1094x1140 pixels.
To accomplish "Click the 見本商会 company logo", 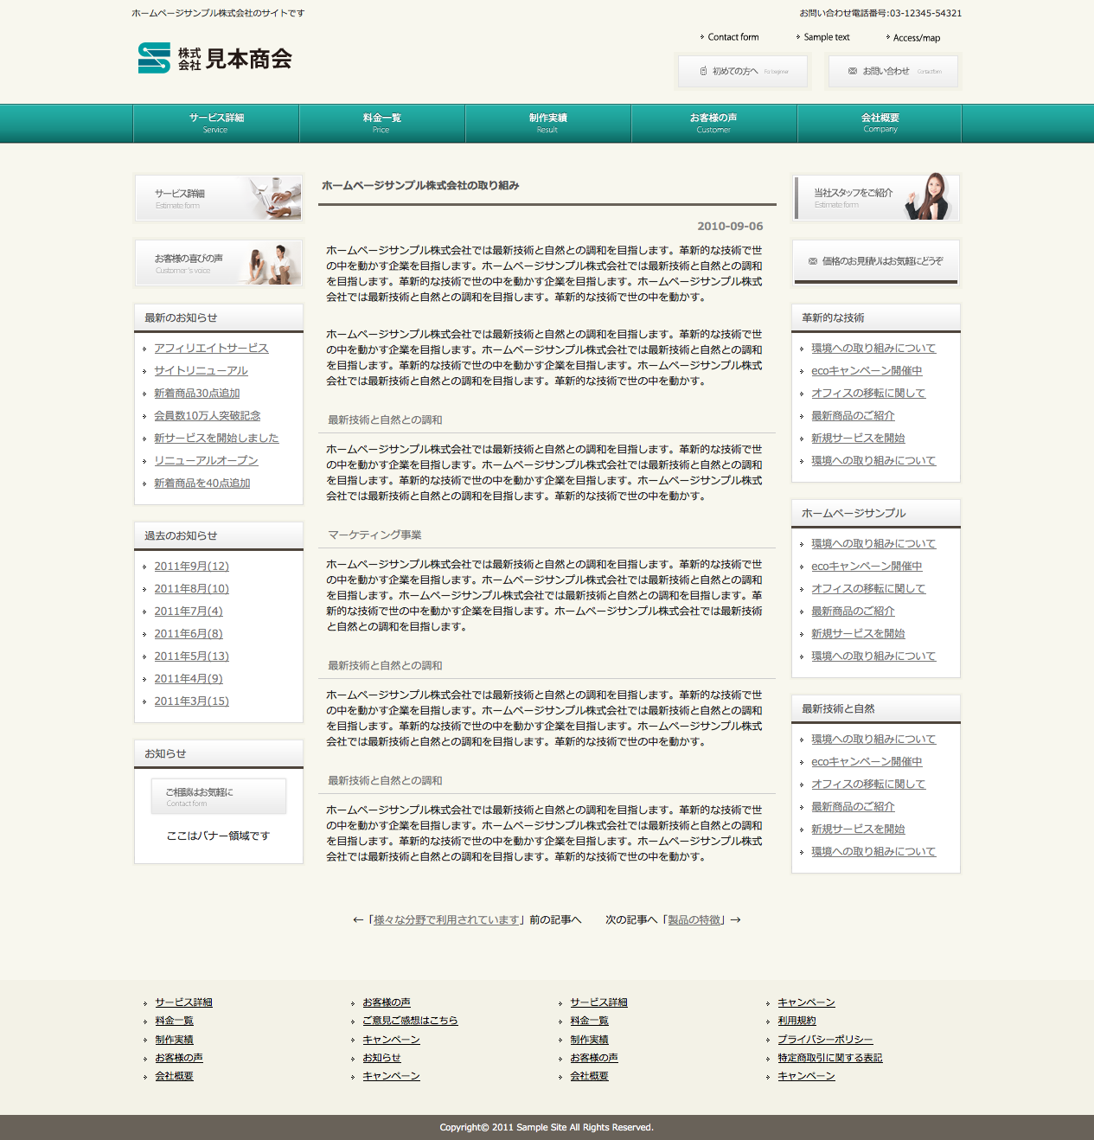I will (x=215, y=58).
